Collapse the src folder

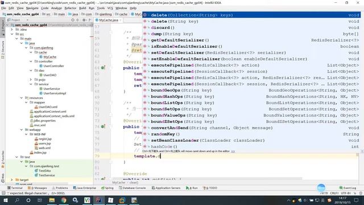tap(12, 34)
